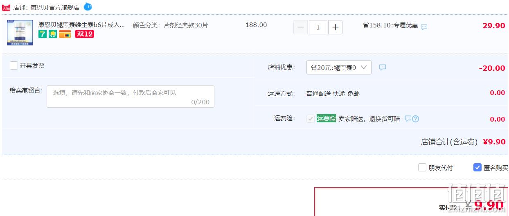Click the green insurance badge icon
The height and width of the screenshot is (216, 509).
tap(53, 34)
